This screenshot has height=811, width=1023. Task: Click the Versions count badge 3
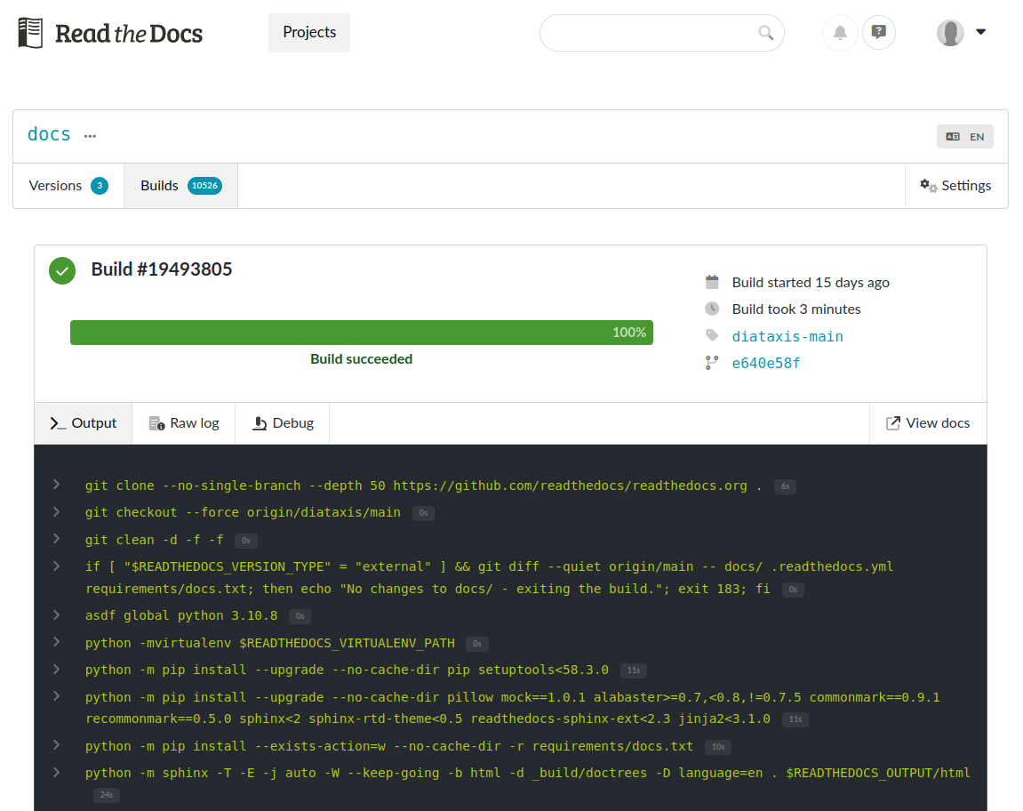(x=100, y=186)
